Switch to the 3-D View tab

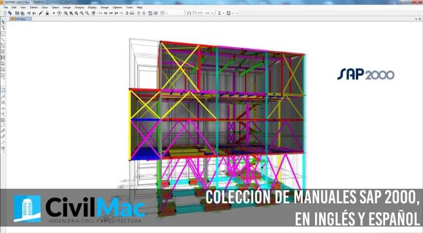(23, 19)
